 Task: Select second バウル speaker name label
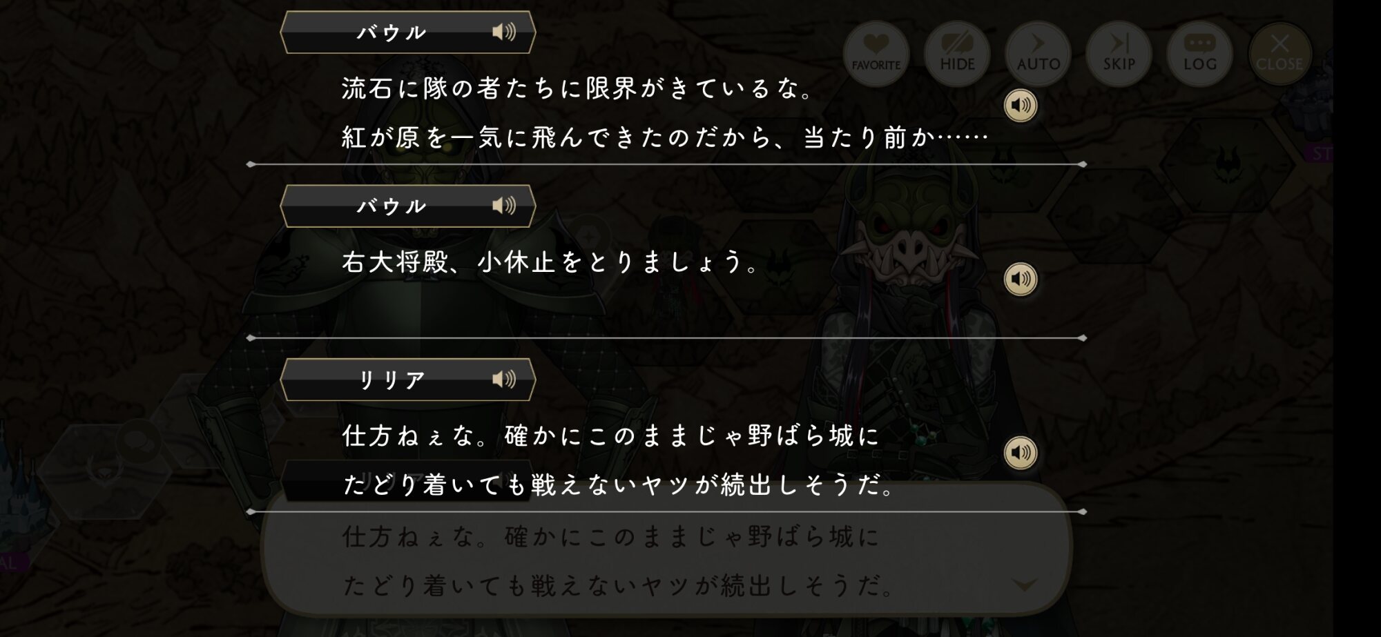pyautogui.click(x=392, y=206)
